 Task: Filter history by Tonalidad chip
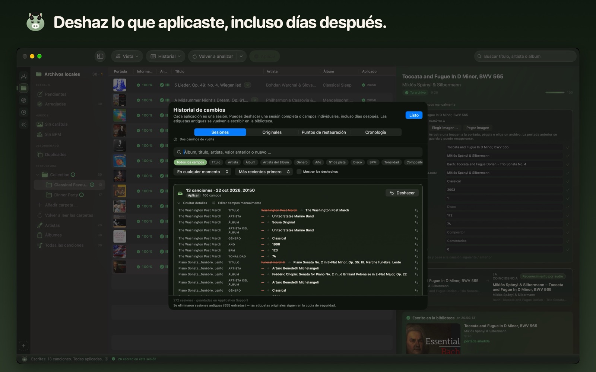(391, 162)
